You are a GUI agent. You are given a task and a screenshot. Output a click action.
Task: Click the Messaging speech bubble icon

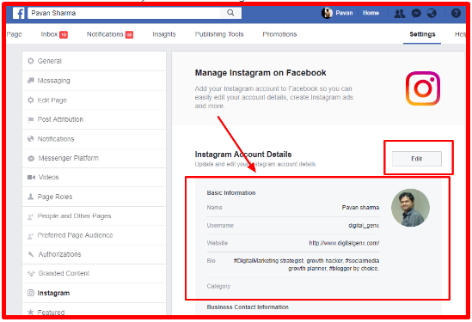pyautogui.click(x=31, y=81)
